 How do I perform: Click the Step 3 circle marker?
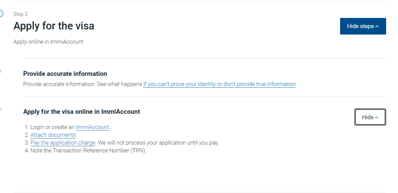1,14
